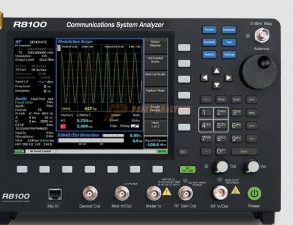Select the Mic In jack
This screenshot has width=293, height=225.
click(55, 194)
